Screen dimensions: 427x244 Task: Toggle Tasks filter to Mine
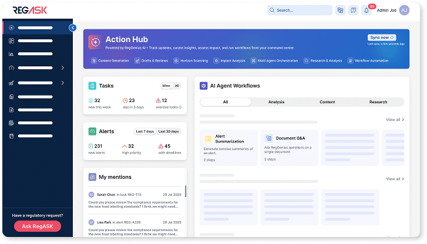point(166,86)
